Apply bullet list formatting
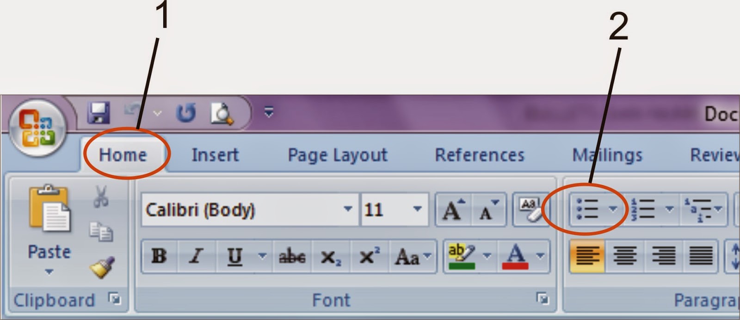 pos(587,209)
